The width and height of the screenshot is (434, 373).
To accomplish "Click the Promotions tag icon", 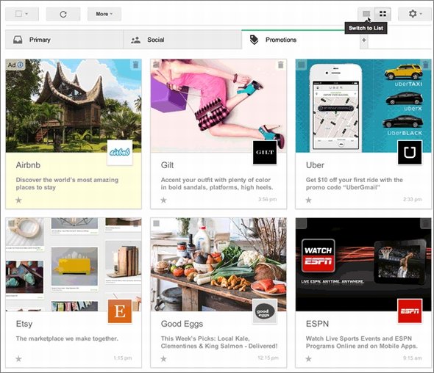I will point(254,40).
